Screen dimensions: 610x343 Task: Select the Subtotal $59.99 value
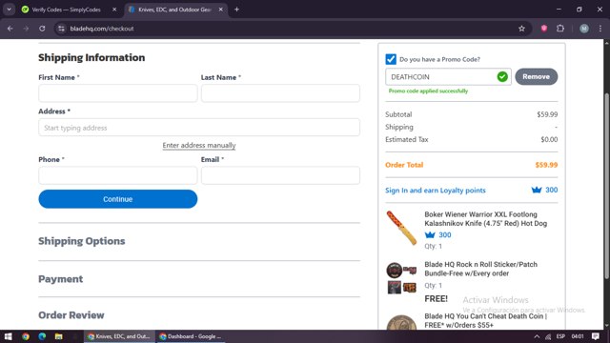pos(547,114)
